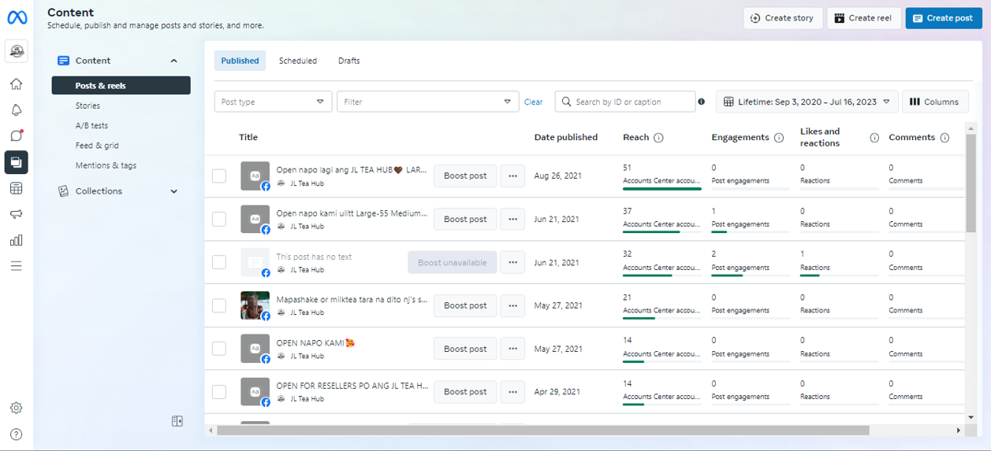Boost the 'OPEN FOR RESELLERS' post
The width and height of the screenshot is (991, 451).
(x=465, y=392)
